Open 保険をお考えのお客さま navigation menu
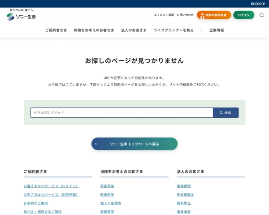The width and height of the screenshot is (269, 215). (94, 30)
